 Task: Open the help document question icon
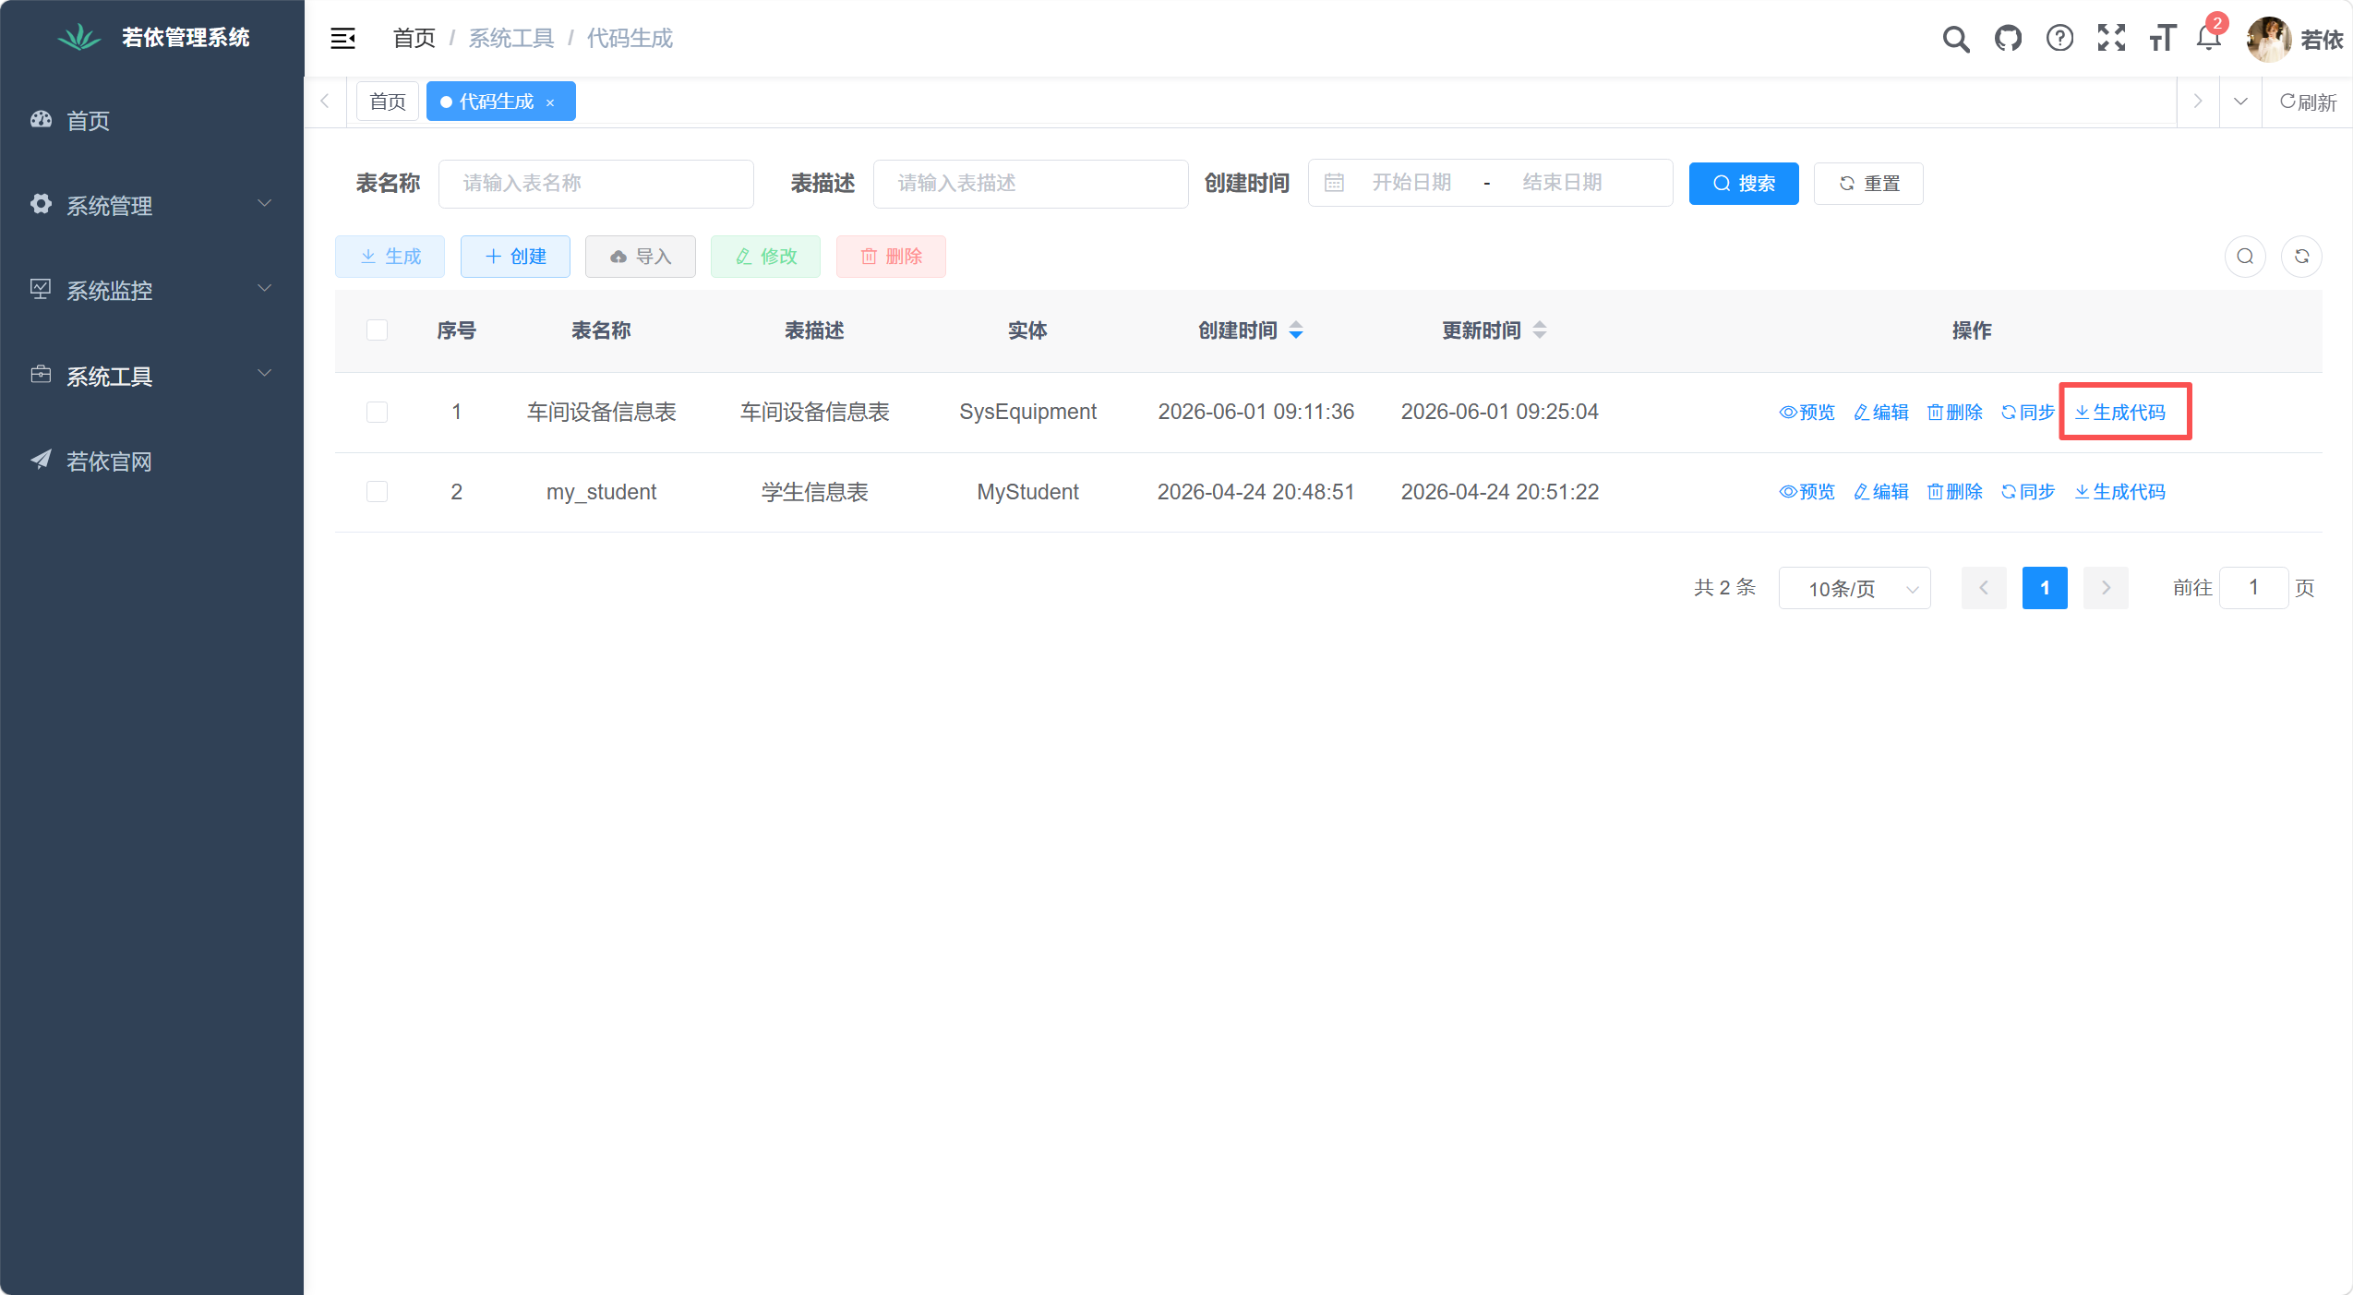point(2059,39)
